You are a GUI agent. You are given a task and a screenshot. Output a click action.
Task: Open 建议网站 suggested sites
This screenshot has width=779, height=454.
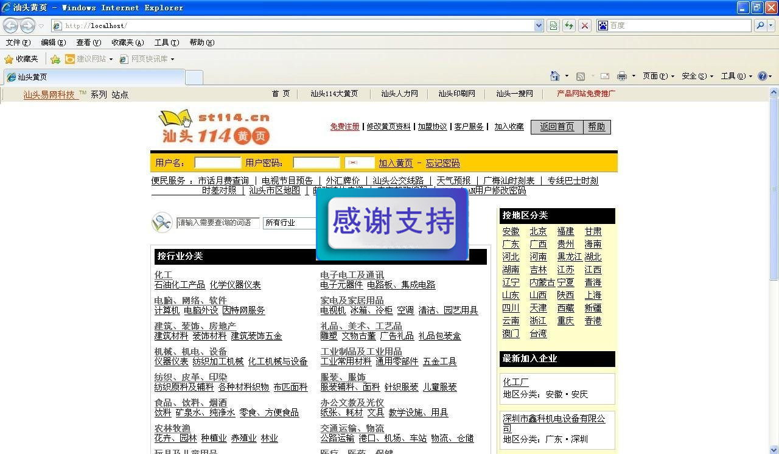click(89, 59)
